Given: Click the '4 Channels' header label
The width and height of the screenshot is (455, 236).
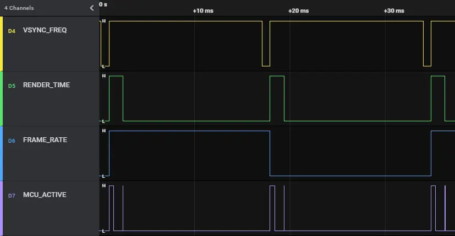Looking at the screenshot, I should pos(19,8).
